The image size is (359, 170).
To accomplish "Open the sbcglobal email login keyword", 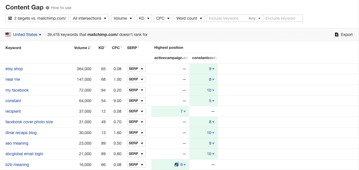I will tap(24, 154).
